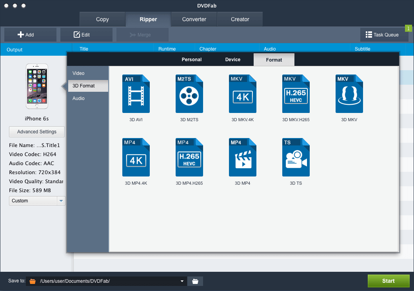
Task: Click the orange folder icon next to Save to
Action: click(33, 281)
